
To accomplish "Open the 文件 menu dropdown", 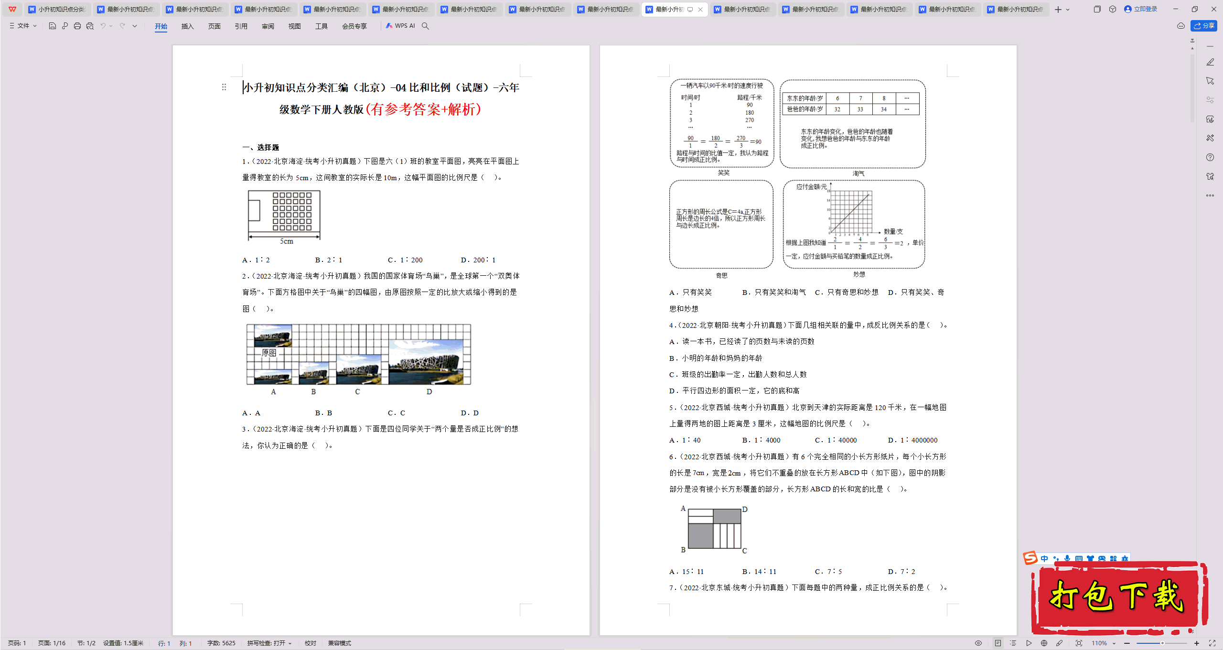I will pyautogui.click(x=23, y=26).
